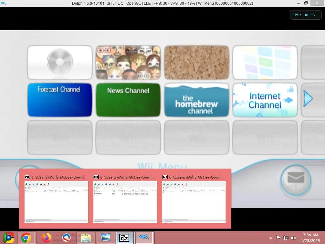Open the Disc Channel tile
Viewport: 325px width, 244px height.
point(60,62)
